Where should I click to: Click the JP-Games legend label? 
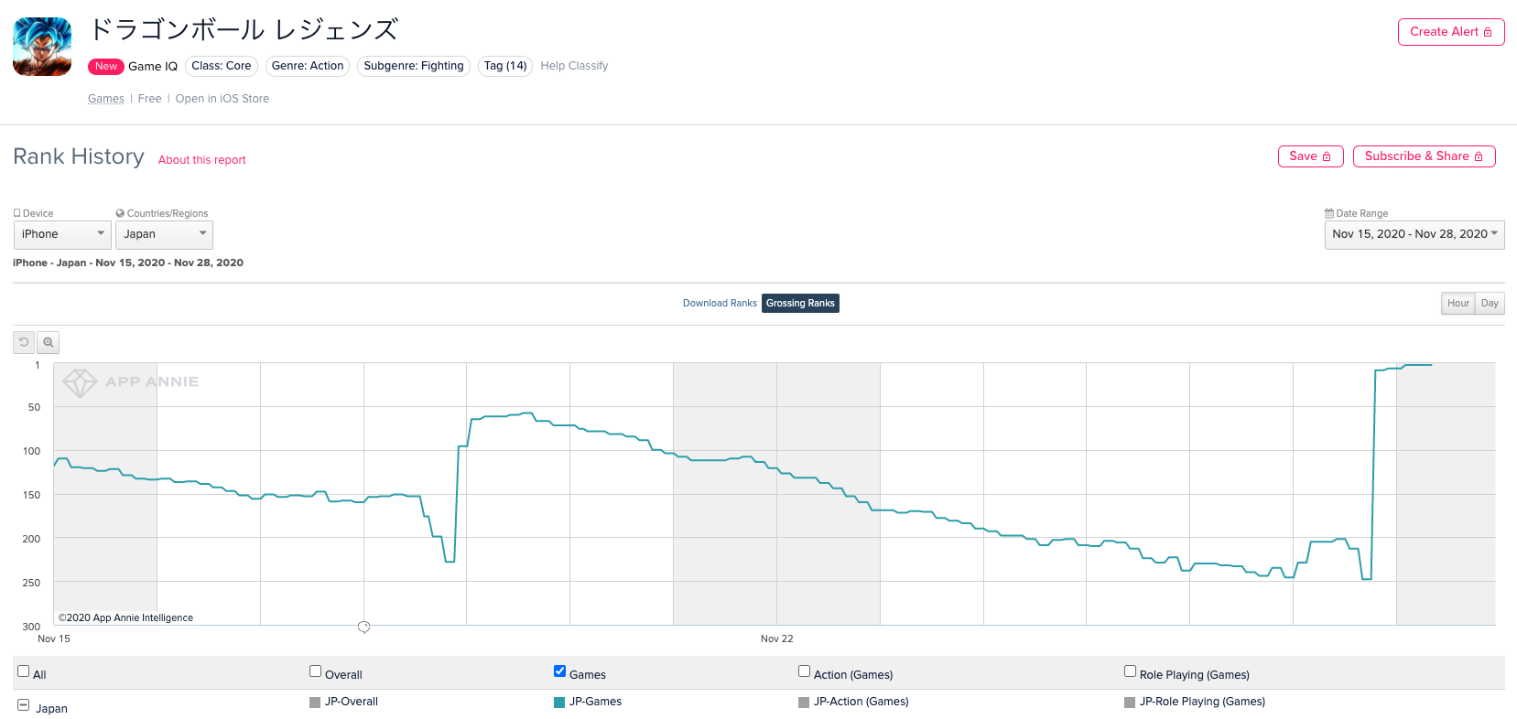click(x=595, y=702)
